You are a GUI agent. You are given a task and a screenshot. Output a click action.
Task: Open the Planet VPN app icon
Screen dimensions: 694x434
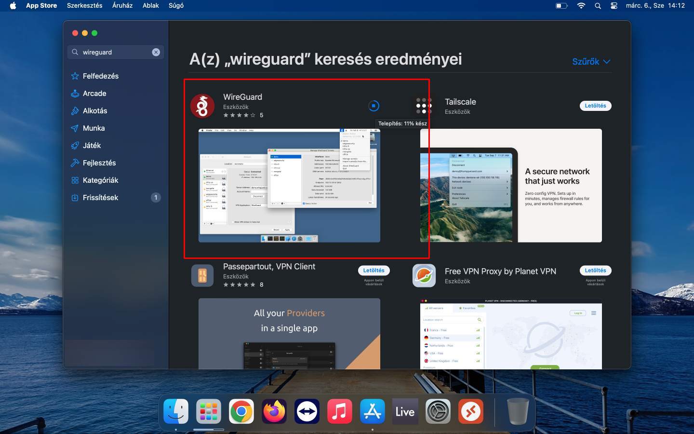click(x=424, y=276)
